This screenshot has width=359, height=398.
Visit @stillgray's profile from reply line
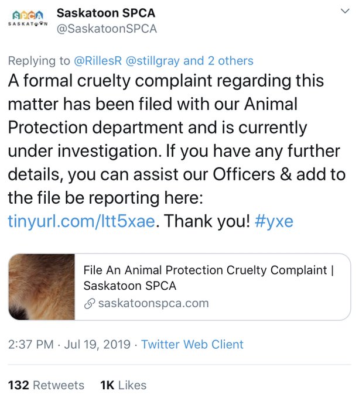152,60
